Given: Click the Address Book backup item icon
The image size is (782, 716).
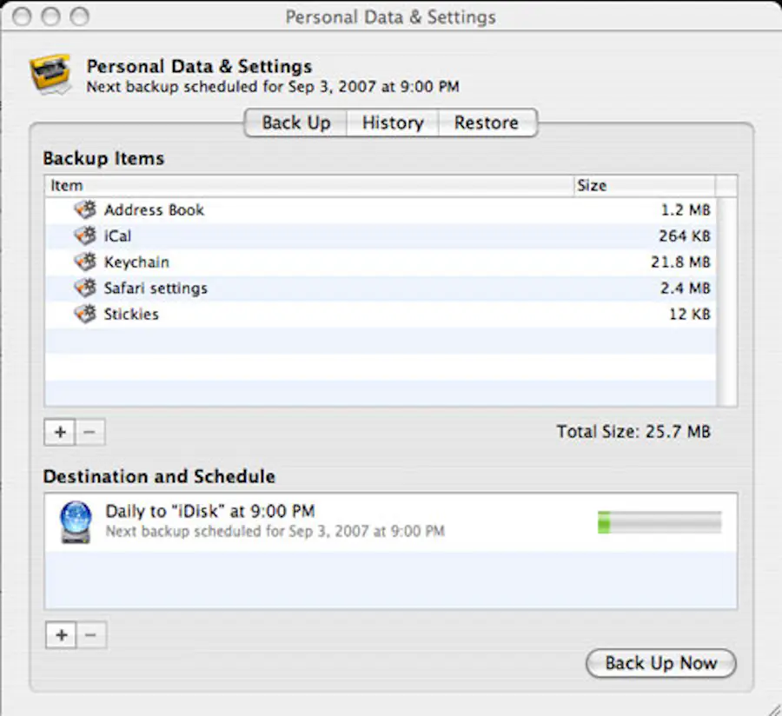Looking at the screenshot, I should [x=84, y=209].
